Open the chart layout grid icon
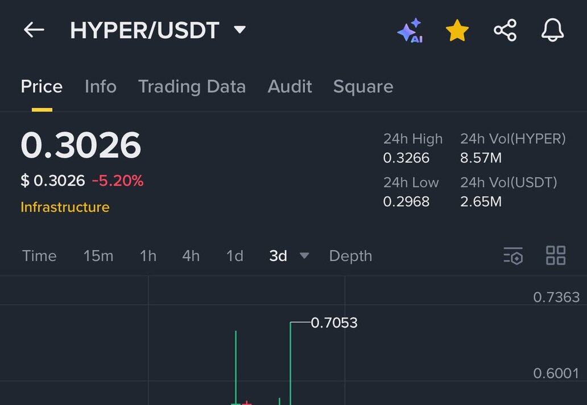 pos(556,255)
